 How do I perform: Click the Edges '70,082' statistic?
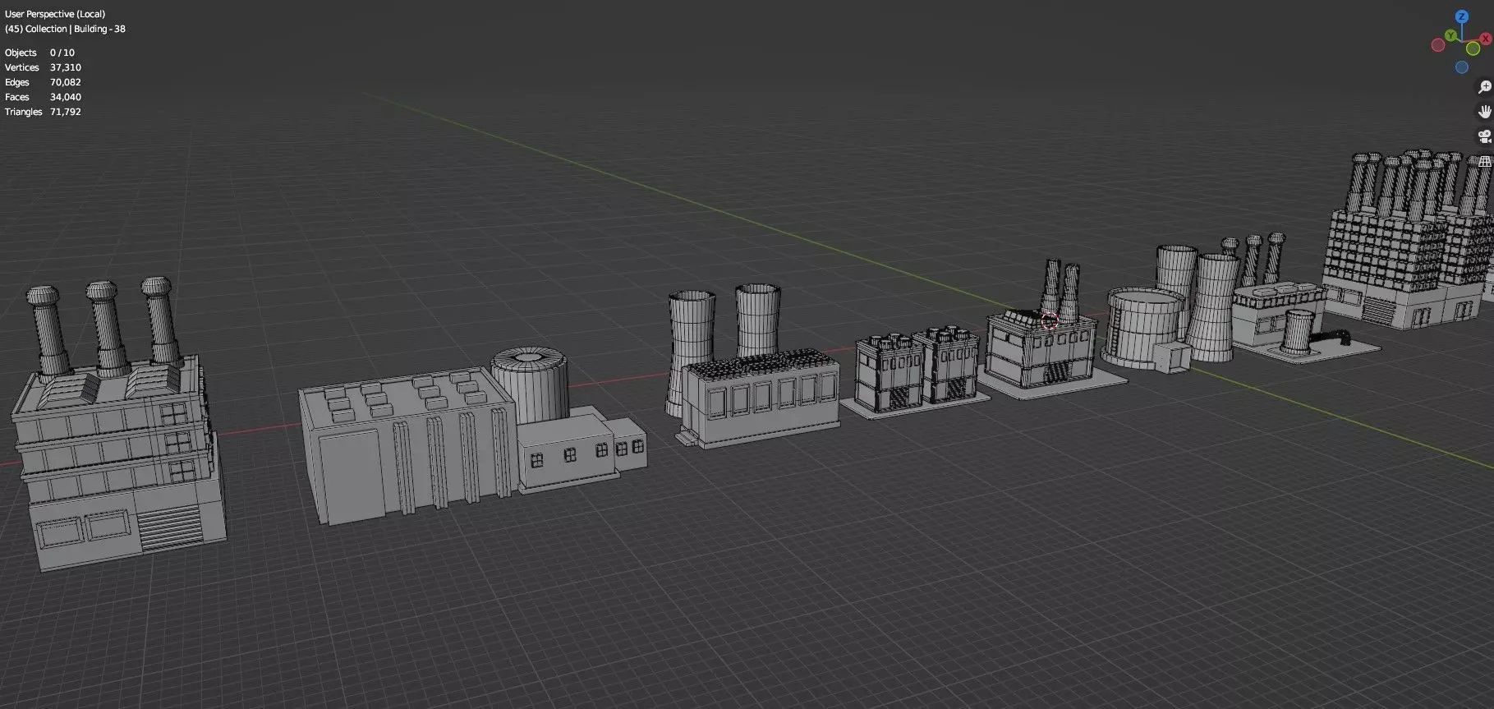coord(66,82)
